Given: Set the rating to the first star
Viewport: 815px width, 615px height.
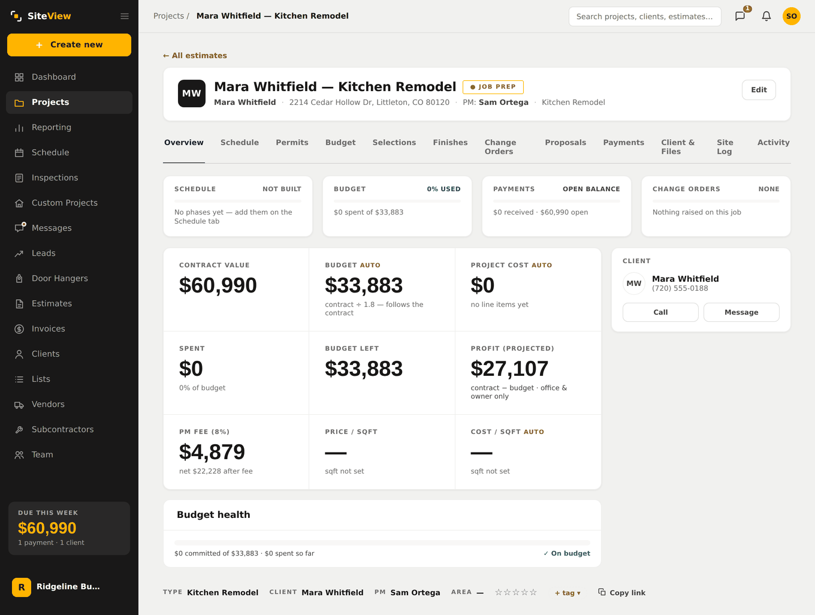Looking at the screenshot, I should pos(499,592).
